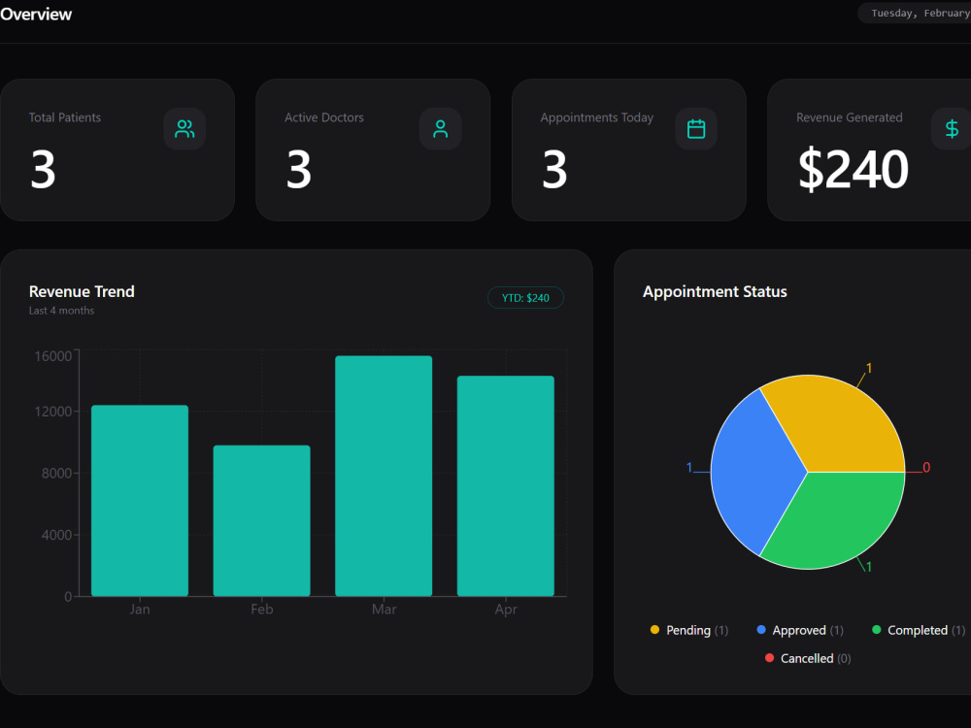Screen dimensions: 971x728
Task: Toggle the Pending legend entry
Action: click(x=688, y=630)
